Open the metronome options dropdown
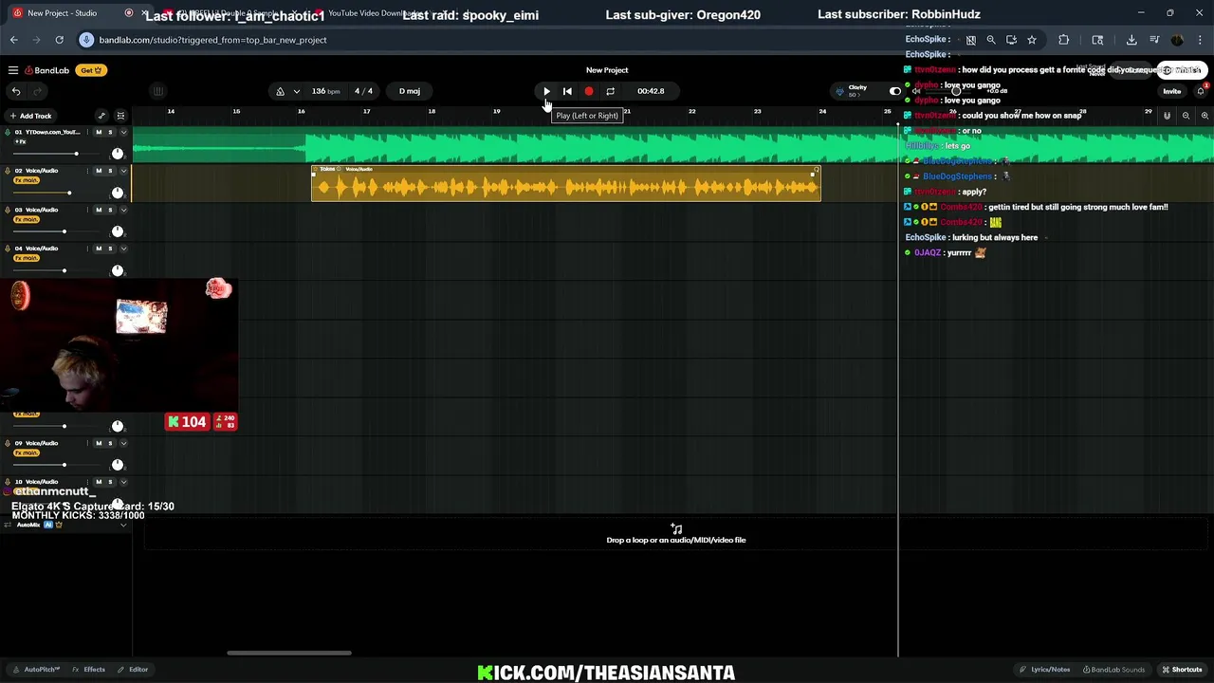Viewport: 1214px width, 683px height. [x=296, y=91]
